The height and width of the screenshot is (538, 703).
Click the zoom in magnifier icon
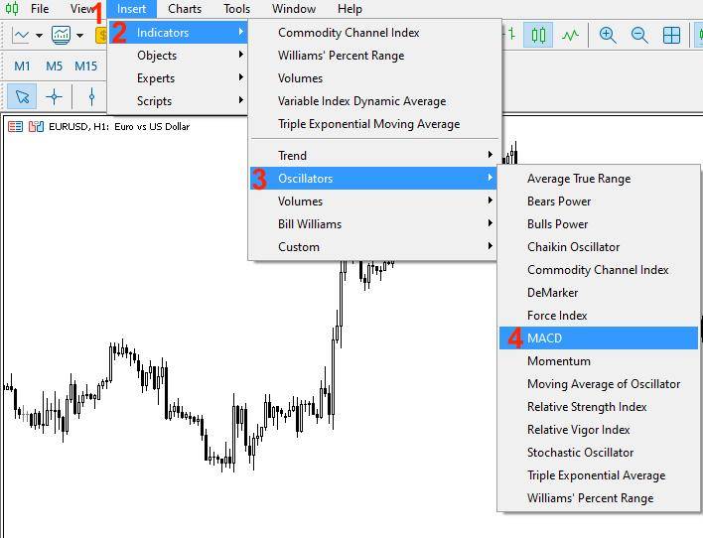[x=608, y=35]
